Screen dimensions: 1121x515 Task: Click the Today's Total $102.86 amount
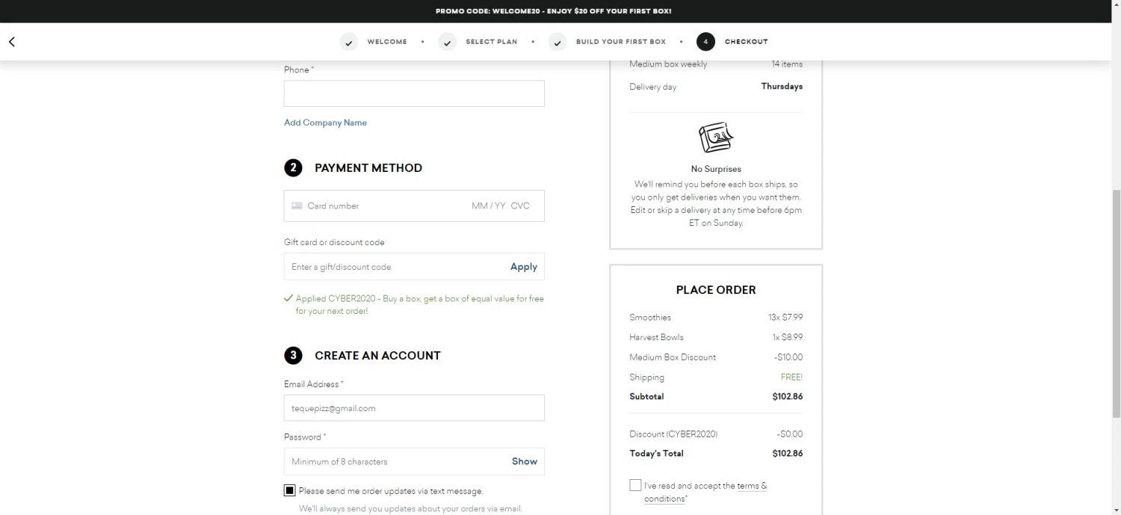click(x=788, y=453)
